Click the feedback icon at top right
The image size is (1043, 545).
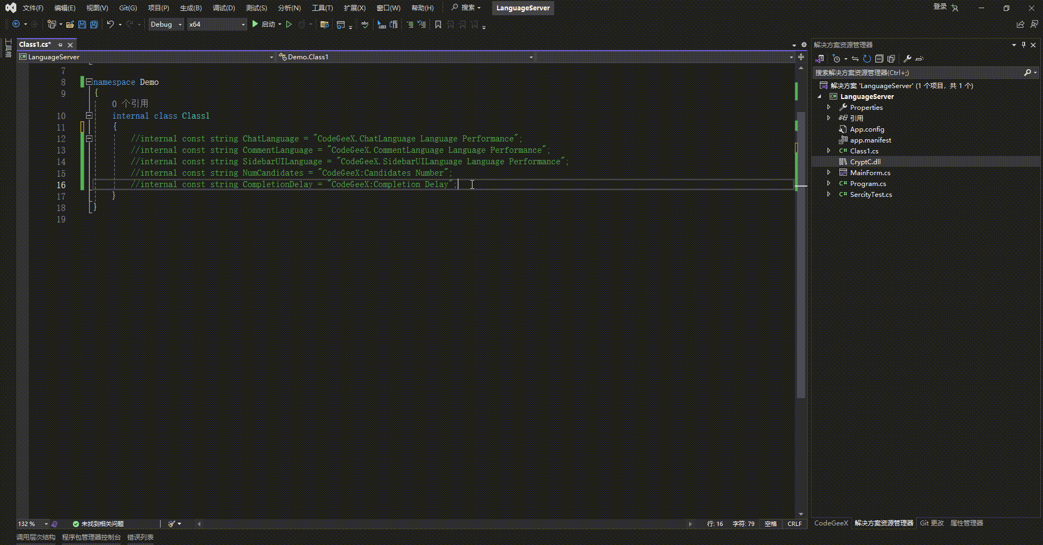click(1034, 24)
